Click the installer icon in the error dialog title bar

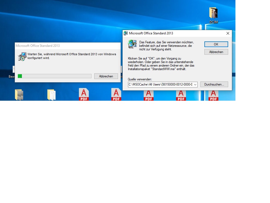pos(126,33)
